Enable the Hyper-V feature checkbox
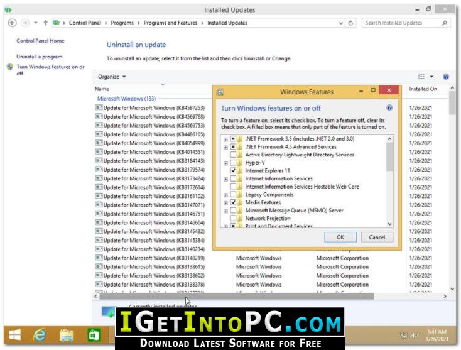Viewport: 461px width, 350px height. click(233, 162)
